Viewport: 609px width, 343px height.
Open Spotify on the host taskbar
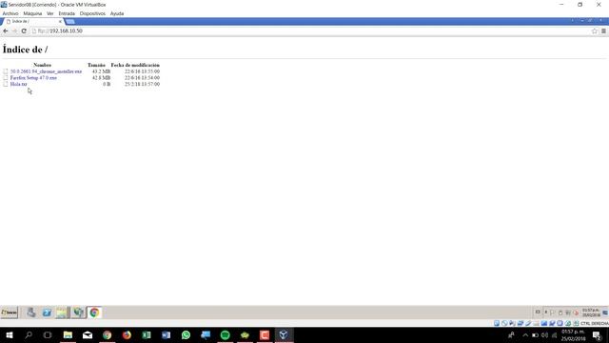tap(225, 335)
